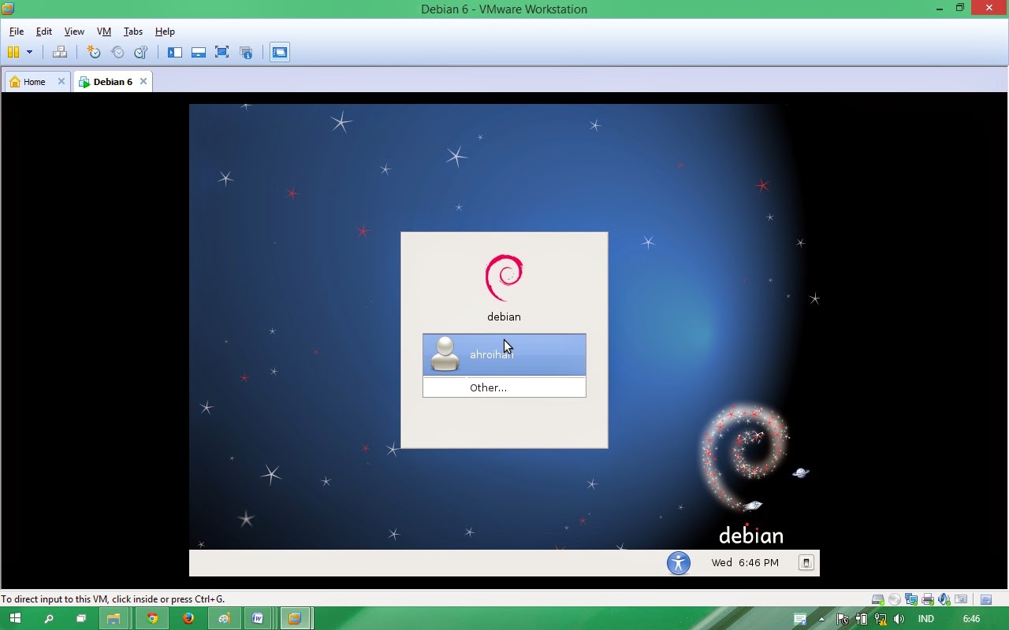
Task: Take a snapshot of this virtual machine
Action: [94, 52]
